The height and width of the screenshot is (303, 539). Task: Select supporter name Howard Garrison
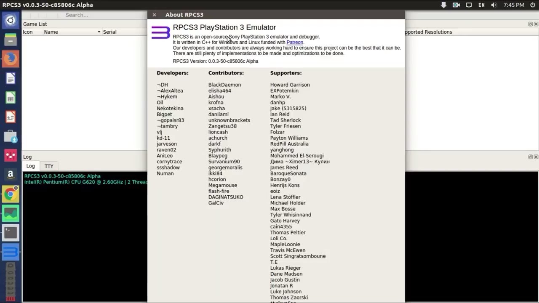290,85
